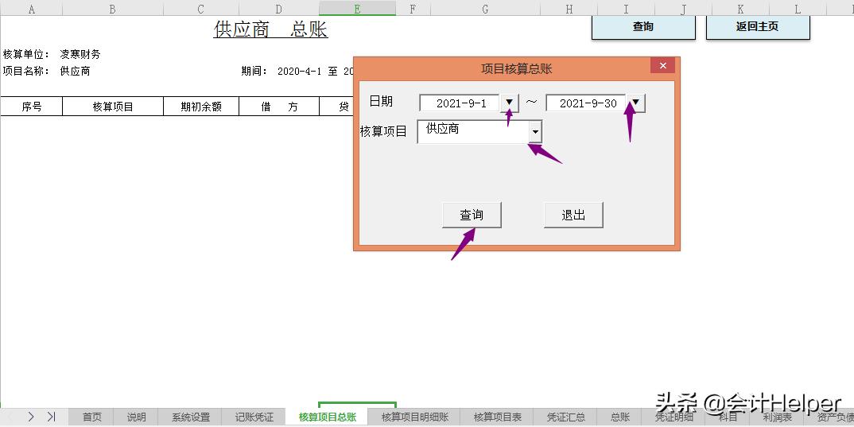The height and width of the screenshot is (427, 854).
Task: Open the start date dropdown arrow
Action: [x=510, y=103]
